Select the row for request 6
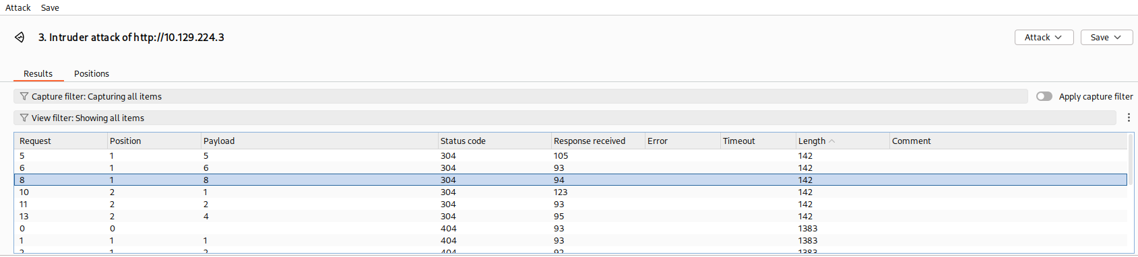The image size is (1138, 257). (571, 168)
